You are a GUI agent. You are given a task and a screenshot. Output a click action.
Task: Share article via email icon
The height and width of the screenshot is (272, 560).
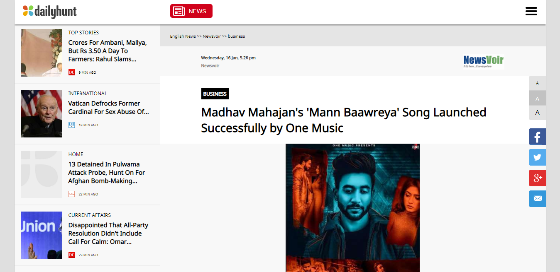pyautogui.click(x=537, y=199)
